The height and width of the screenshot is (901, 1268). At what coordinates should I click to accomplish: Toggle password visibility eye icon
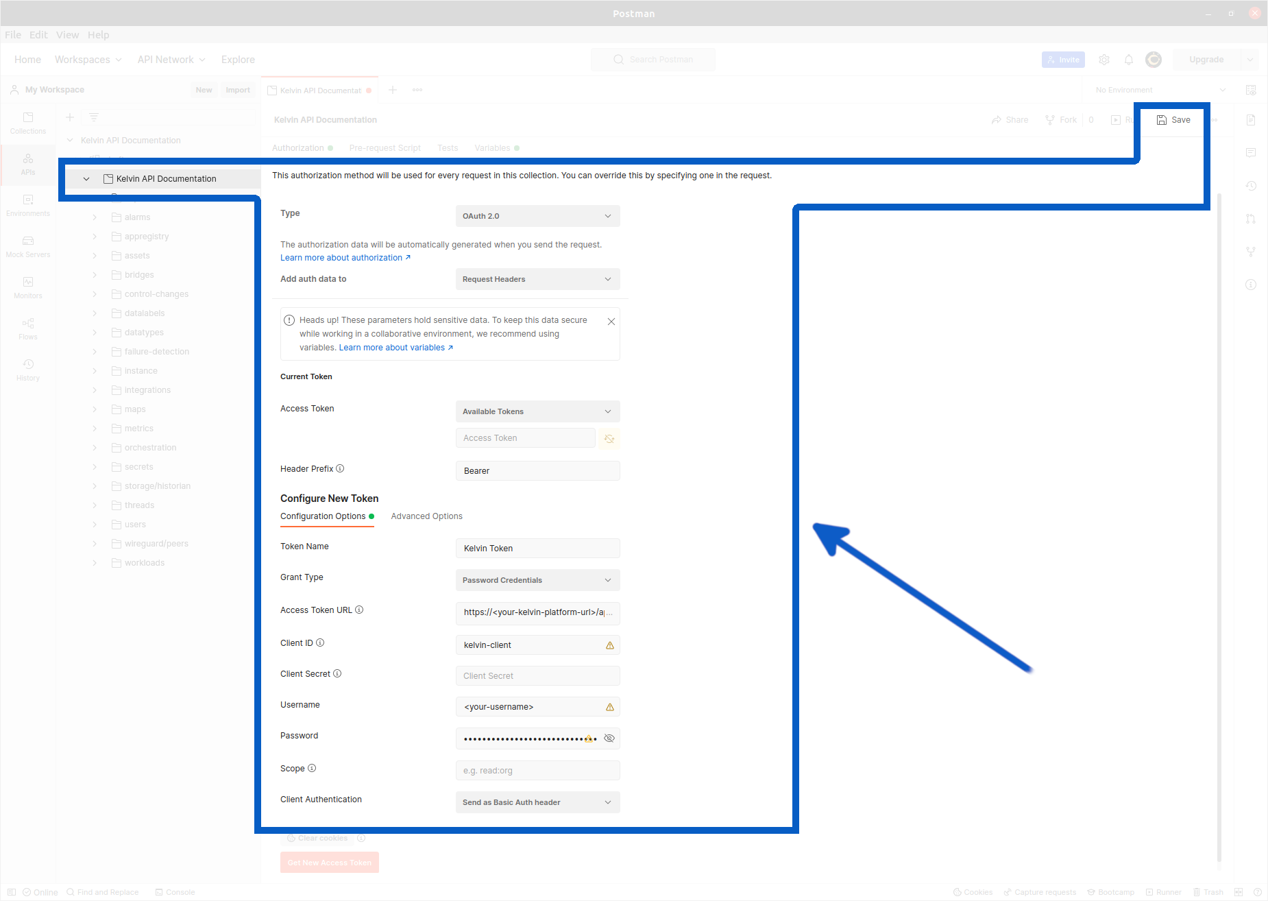pyautogui.click(x=609, y=738)
